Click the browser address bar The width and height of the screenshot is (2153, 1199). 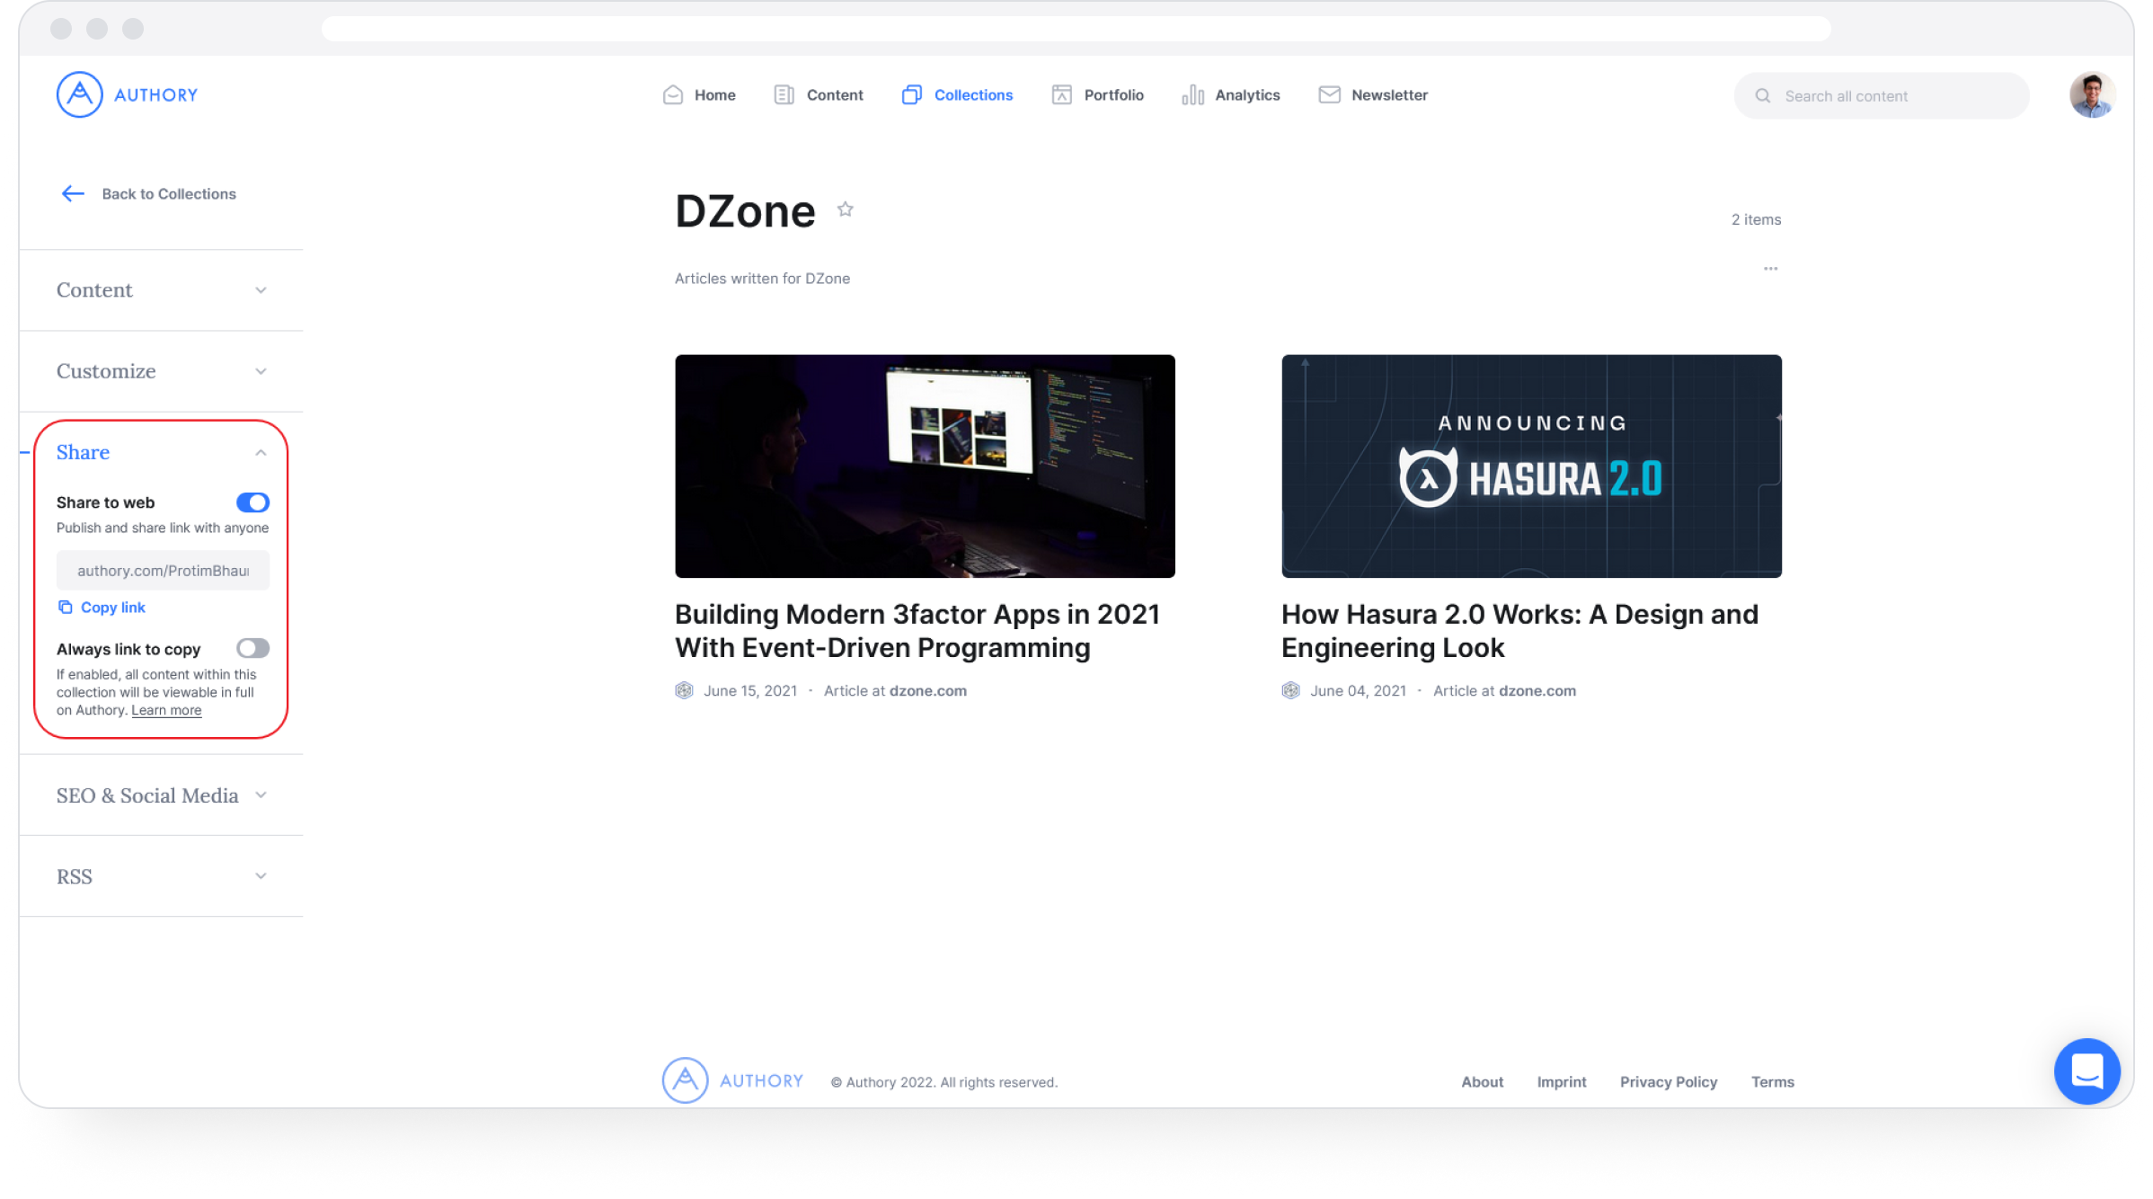[1076, 28]
